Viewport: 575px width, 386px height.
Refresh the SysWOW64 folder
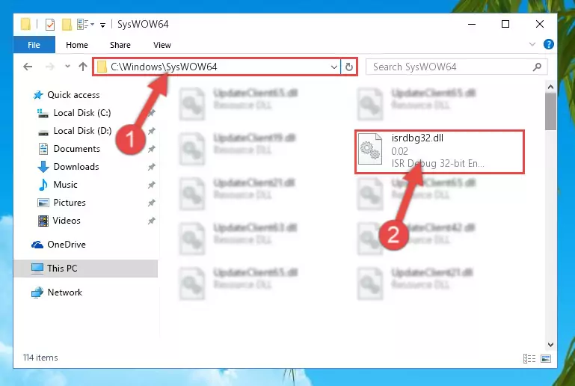click(x=348, y=67)
